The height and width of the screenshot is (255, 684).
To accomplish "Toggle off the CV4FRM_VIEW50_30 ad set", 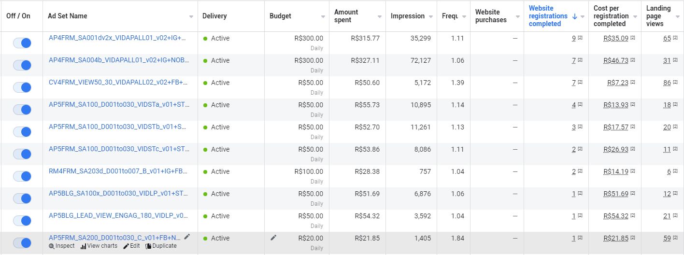I will pyautogui.click(x=22, y=87).
